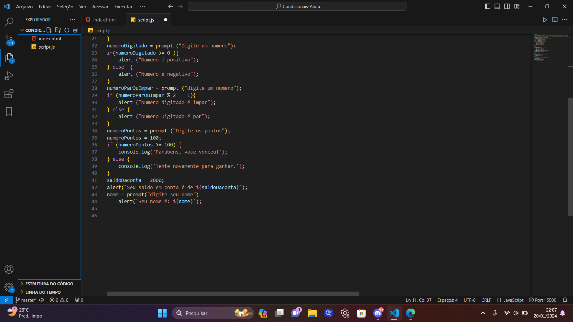Click the taskbar Pesquisar search box
573x322 pixels.
pyautogui.click(x=213, y=313)
